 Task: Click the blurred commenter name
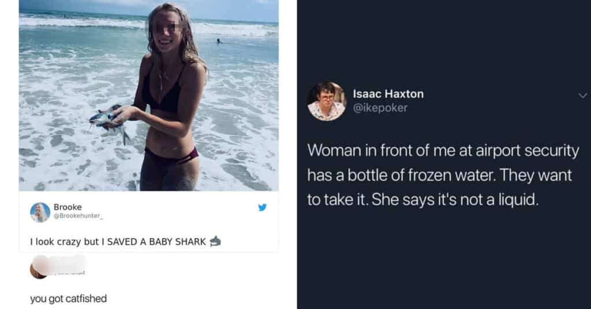[x=60, y=265]
